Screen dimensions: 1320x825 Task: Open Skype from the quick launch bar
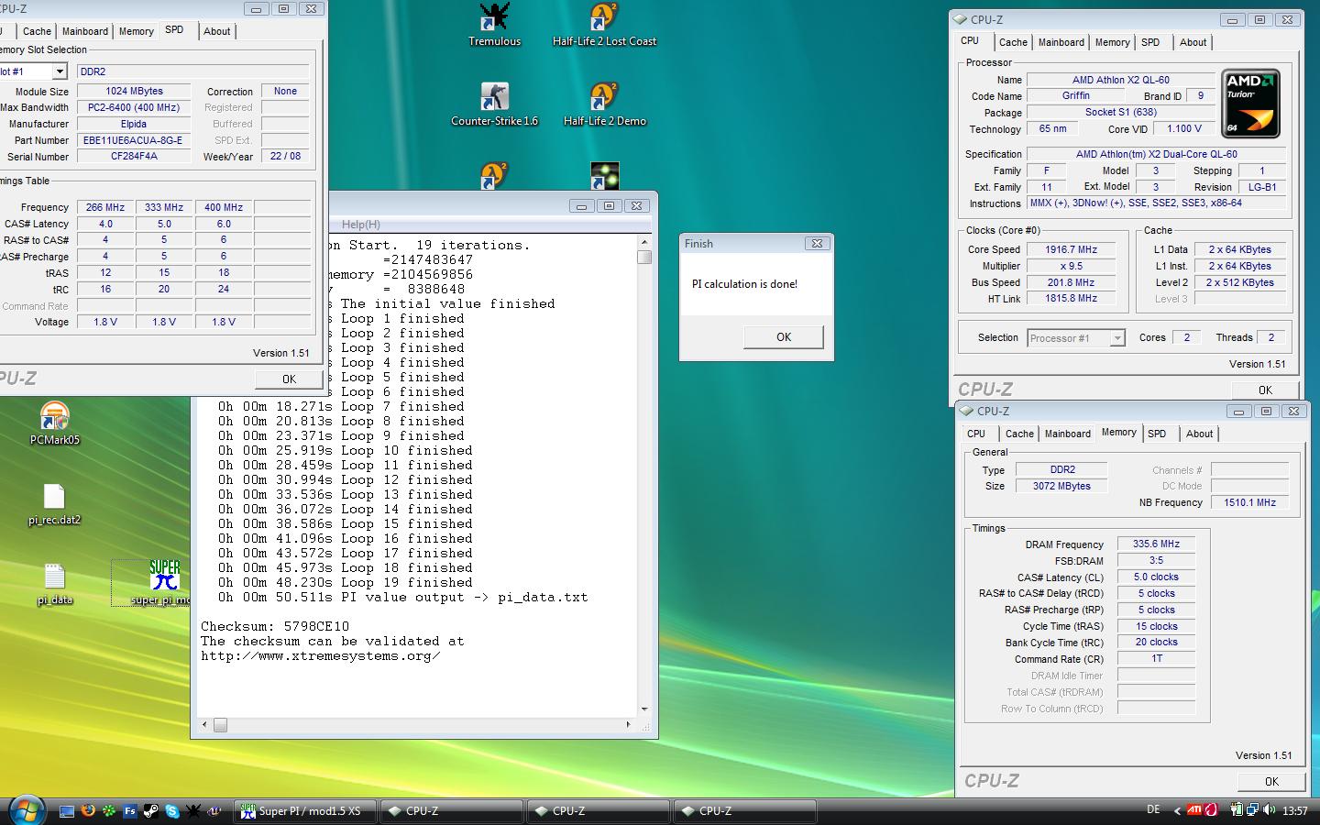coord(171,811)
